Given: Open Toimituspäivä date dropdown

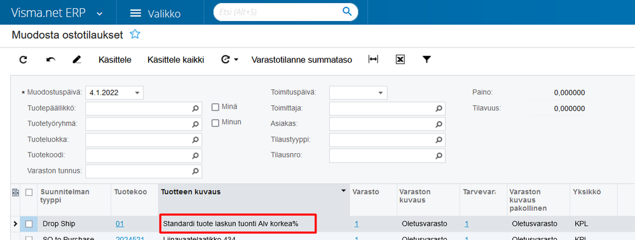Looking at the screenshot, I should (380, 93).
